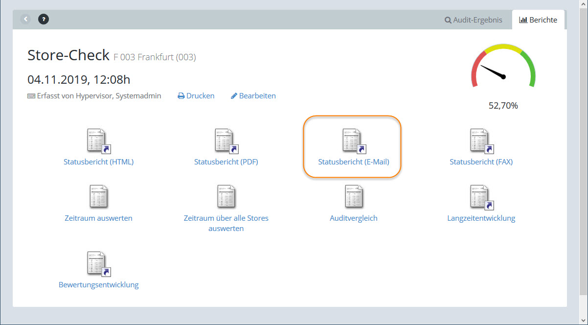Click the Langzeitentwicklung report icon
This screenshot has width=588, height=325.
(x=481, y=197)
